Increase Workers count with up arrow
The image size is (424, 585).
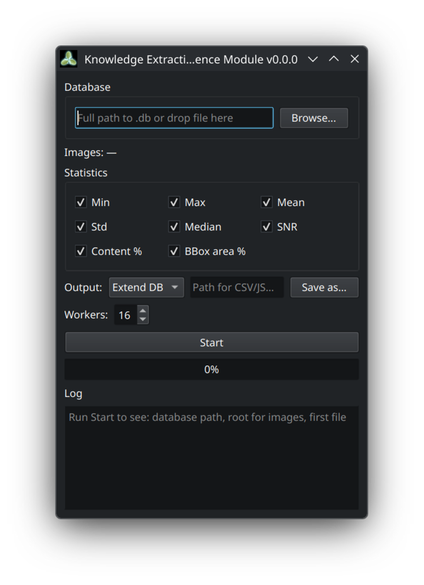click(143, 310)
